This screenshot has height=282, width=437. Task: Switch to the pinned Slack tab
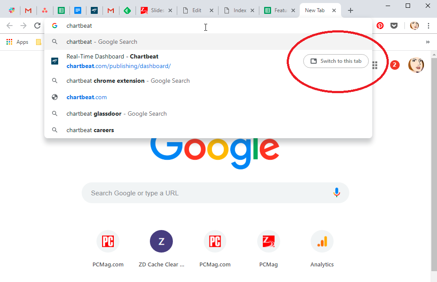point(12,10)
